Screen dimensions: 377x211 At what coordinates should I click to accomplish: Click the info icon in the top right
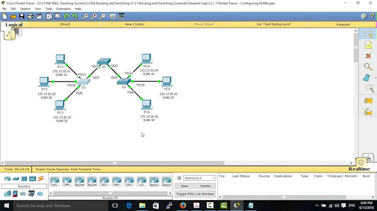point(363,16)
